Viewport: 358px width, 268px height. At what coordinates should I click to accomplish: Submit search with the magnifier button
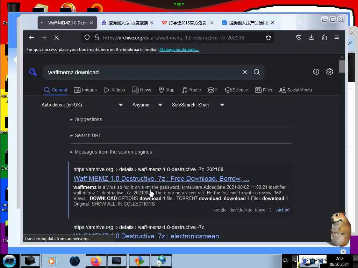coord(257,72)
